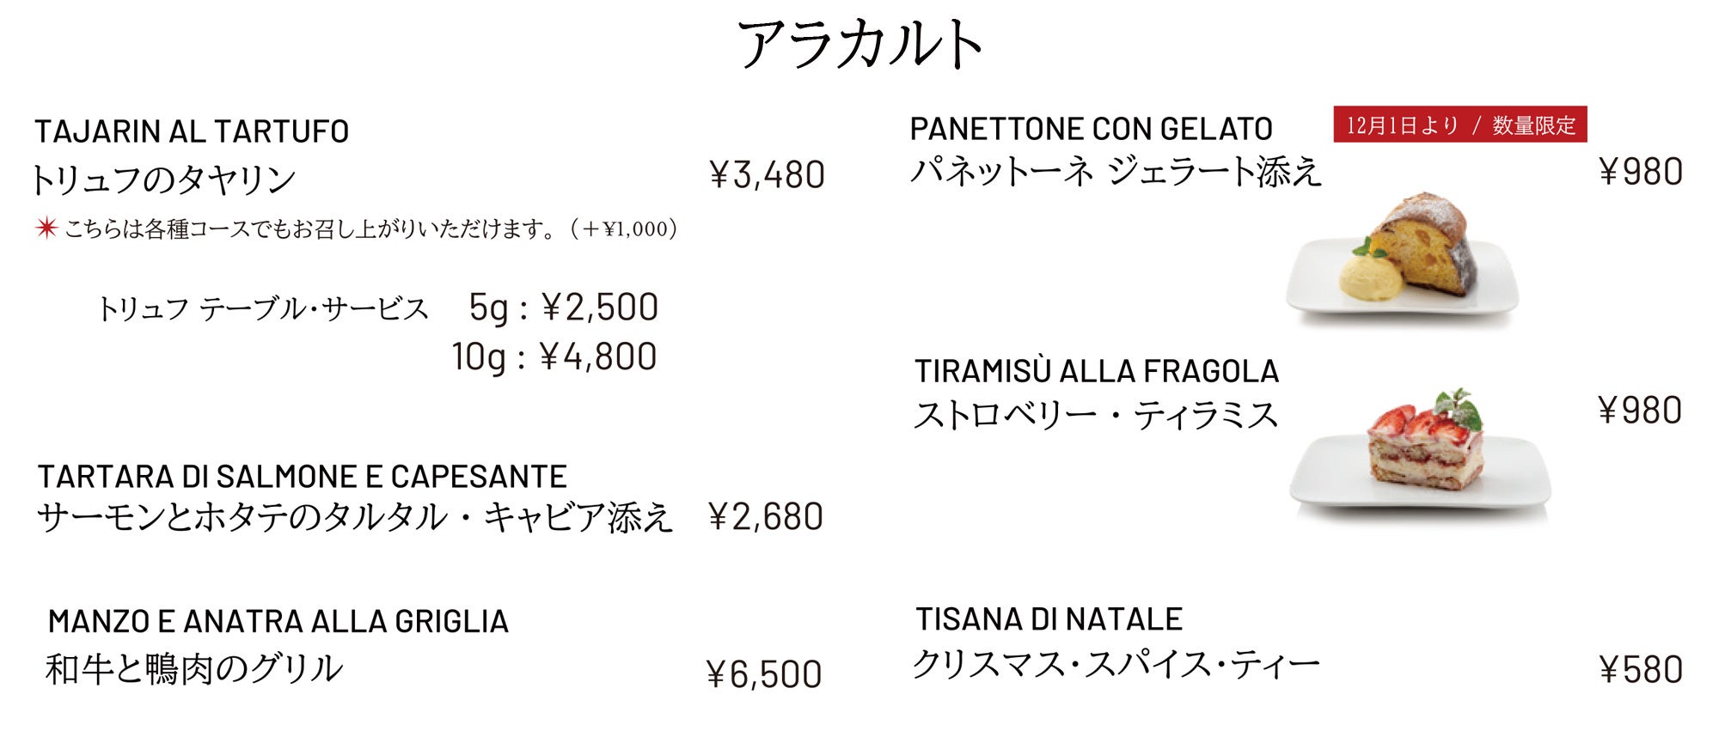Click TARTARA DI SALMONE E CAPESANTE title
Viewport: 1719px width, 743px height.
point(303,477)
